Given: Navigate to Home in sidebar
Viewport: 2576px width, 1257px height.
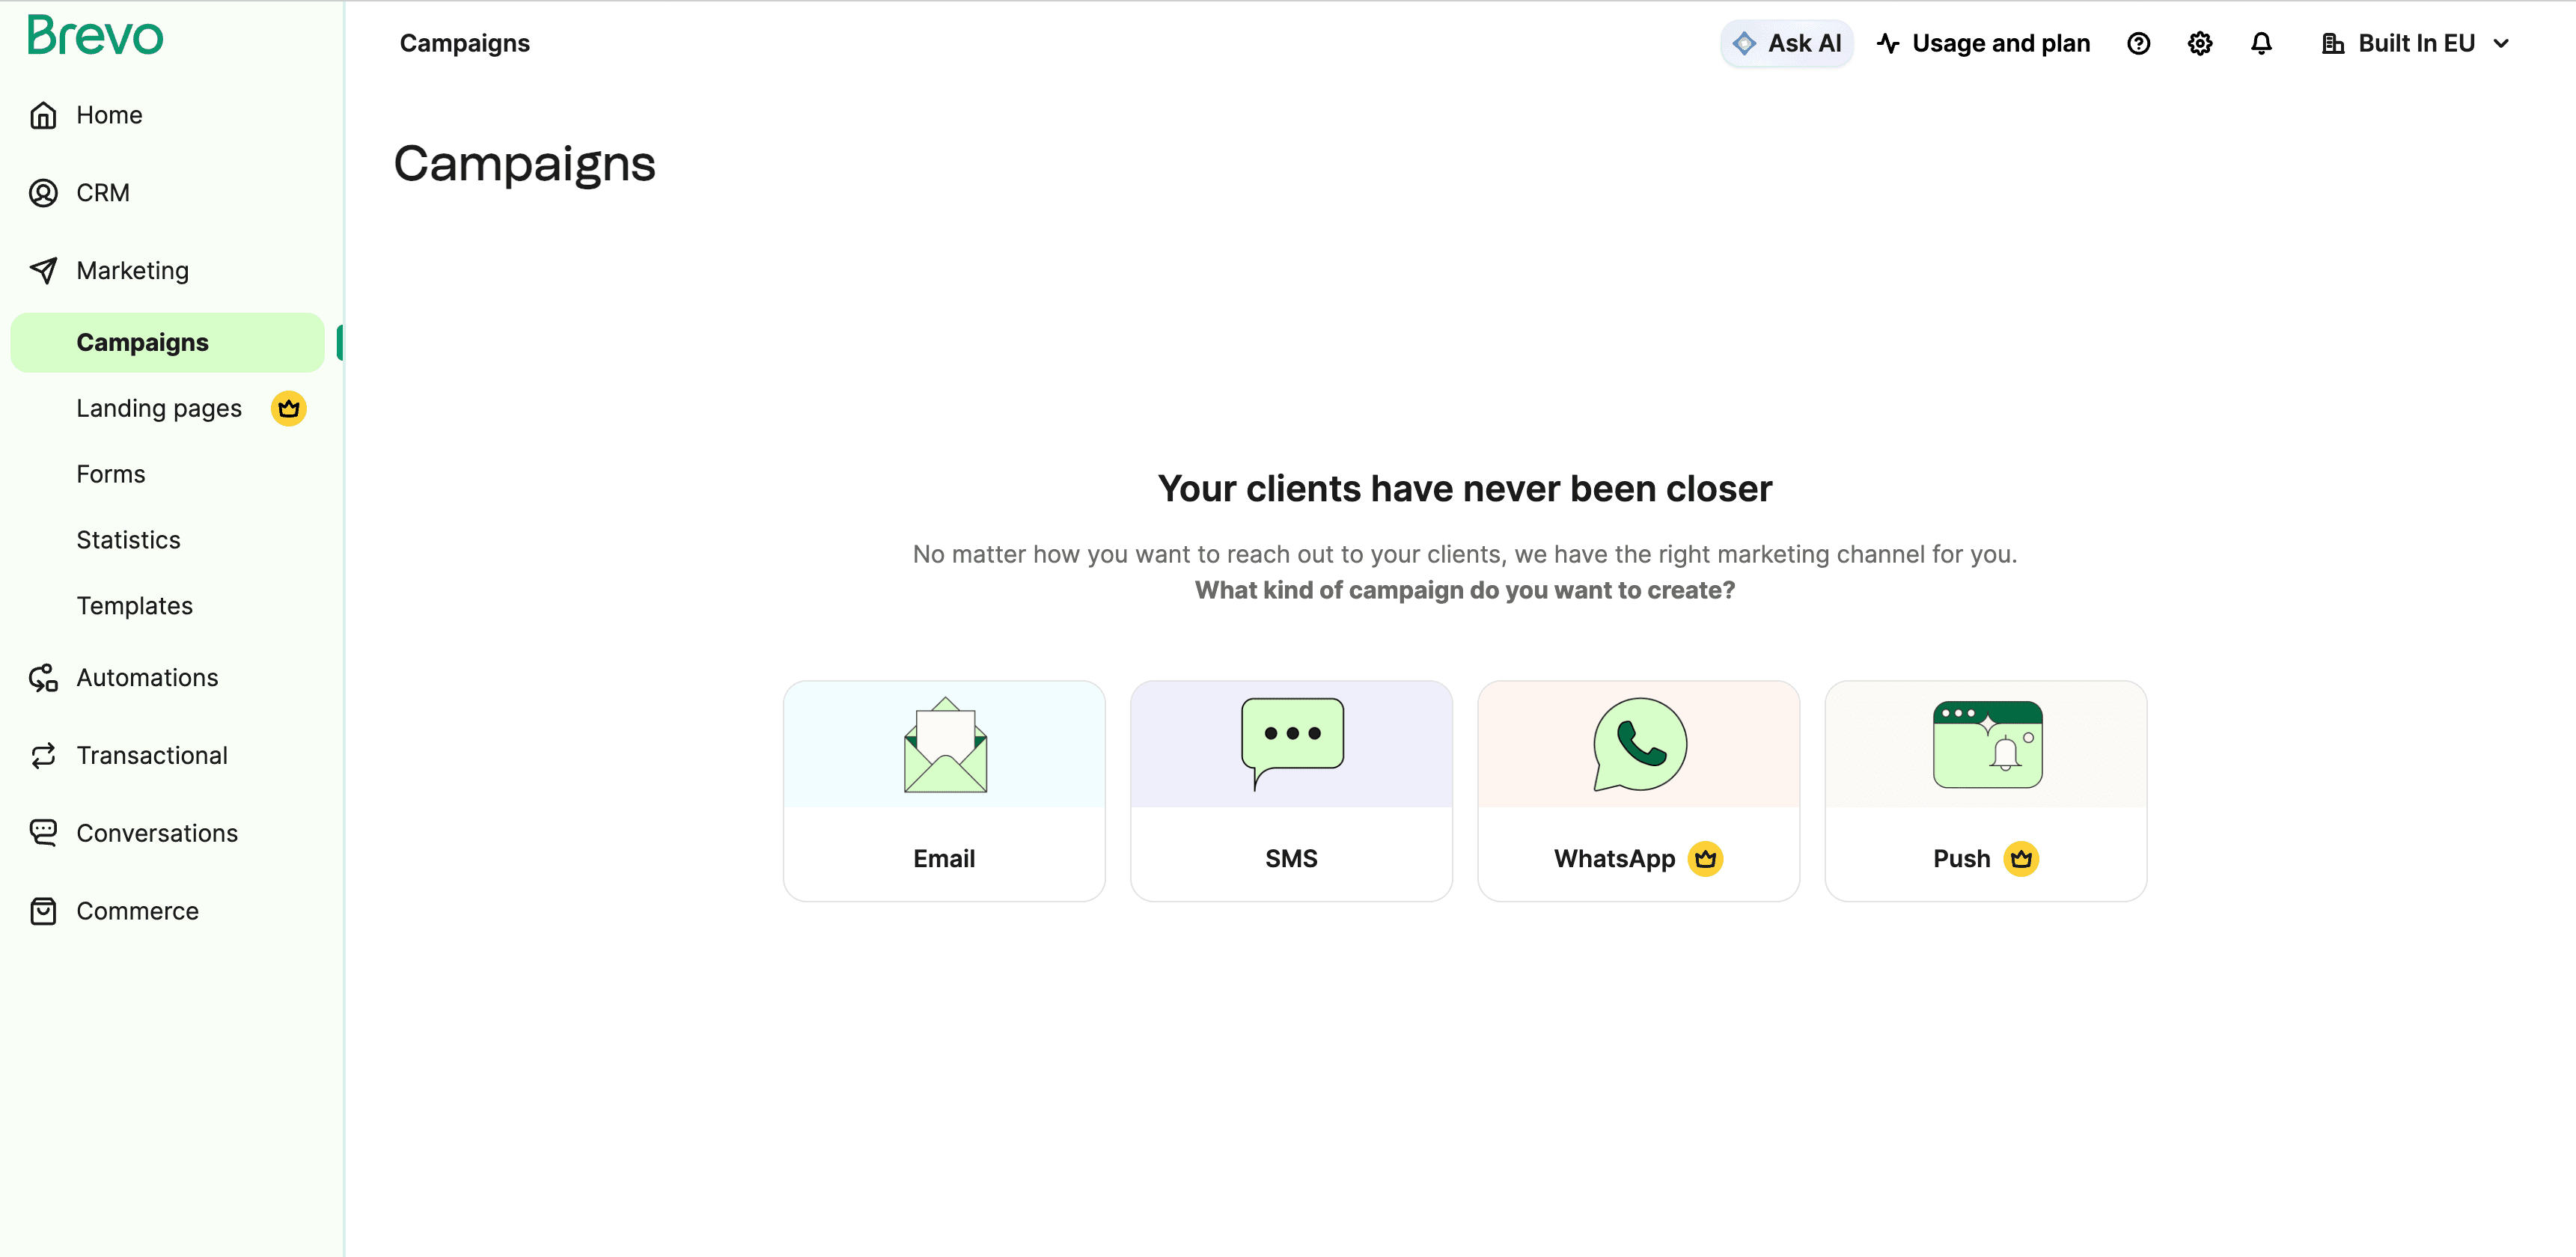Looking at the screenshot, I should 108,115.
